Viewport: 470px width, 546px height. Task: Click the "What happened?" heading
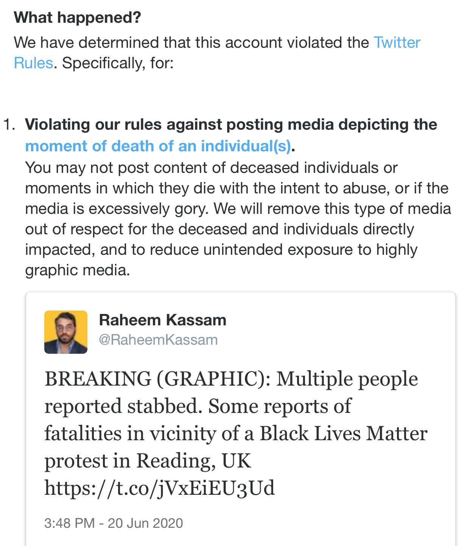pyautogui.click(x=77, y=17)
